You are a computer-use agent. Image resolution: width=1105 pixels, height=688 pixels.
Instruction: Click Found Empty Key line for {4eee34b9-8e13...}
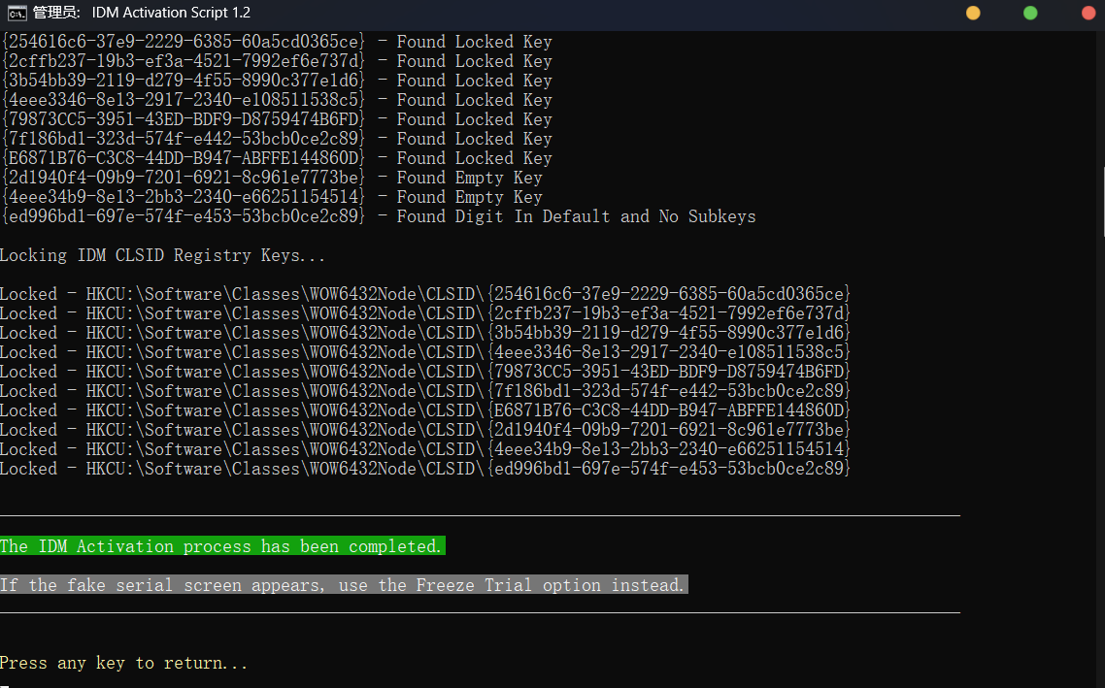(x=271, y=196)
